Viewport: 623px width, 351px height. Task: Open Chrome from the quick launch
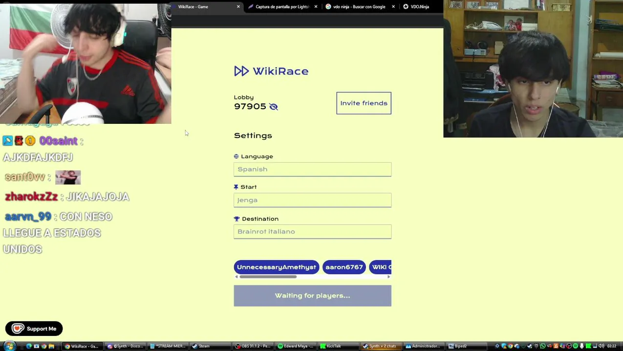click(43, 346)
